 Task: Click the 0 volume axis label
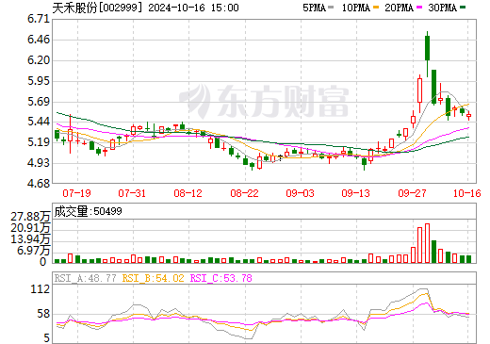tap(43, 262)
